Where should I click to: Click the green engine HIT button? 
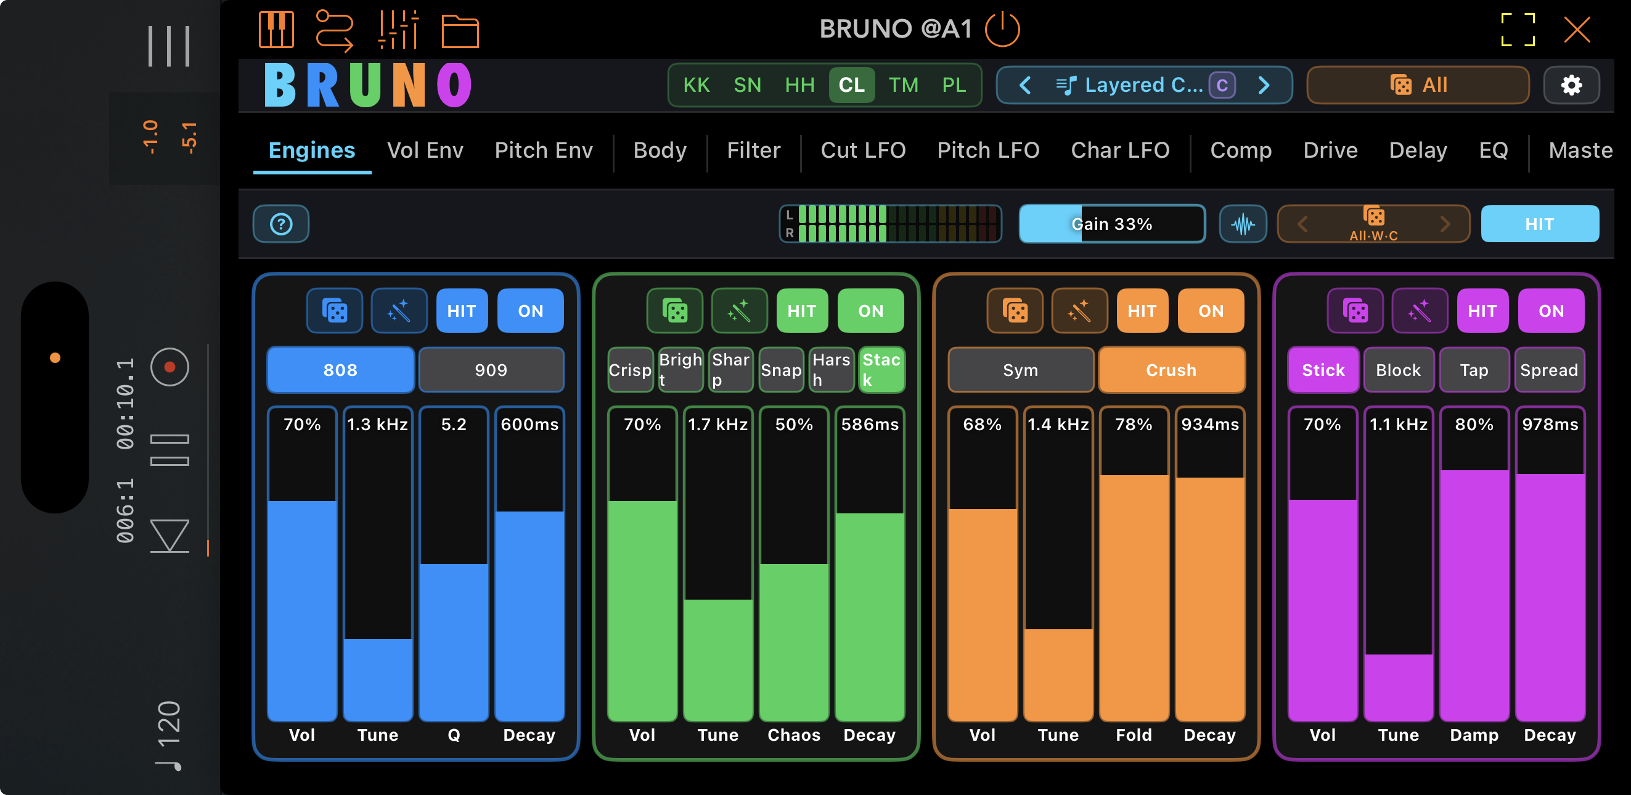point(801,311)
